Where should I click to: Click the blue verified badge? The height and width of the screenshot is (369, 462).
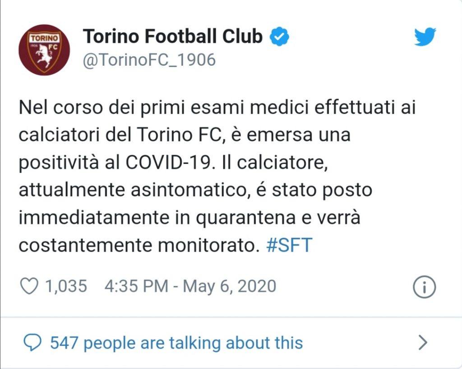click(279, 36)
